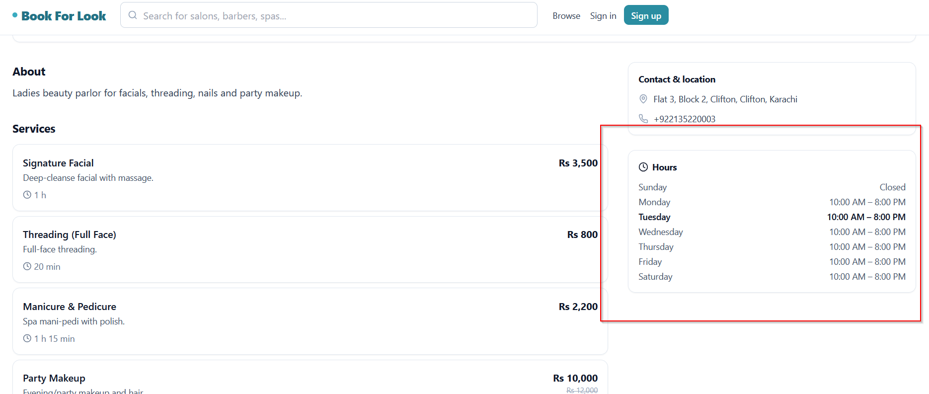
Task: Click the clock icon by 20 min
Action: 27,266
